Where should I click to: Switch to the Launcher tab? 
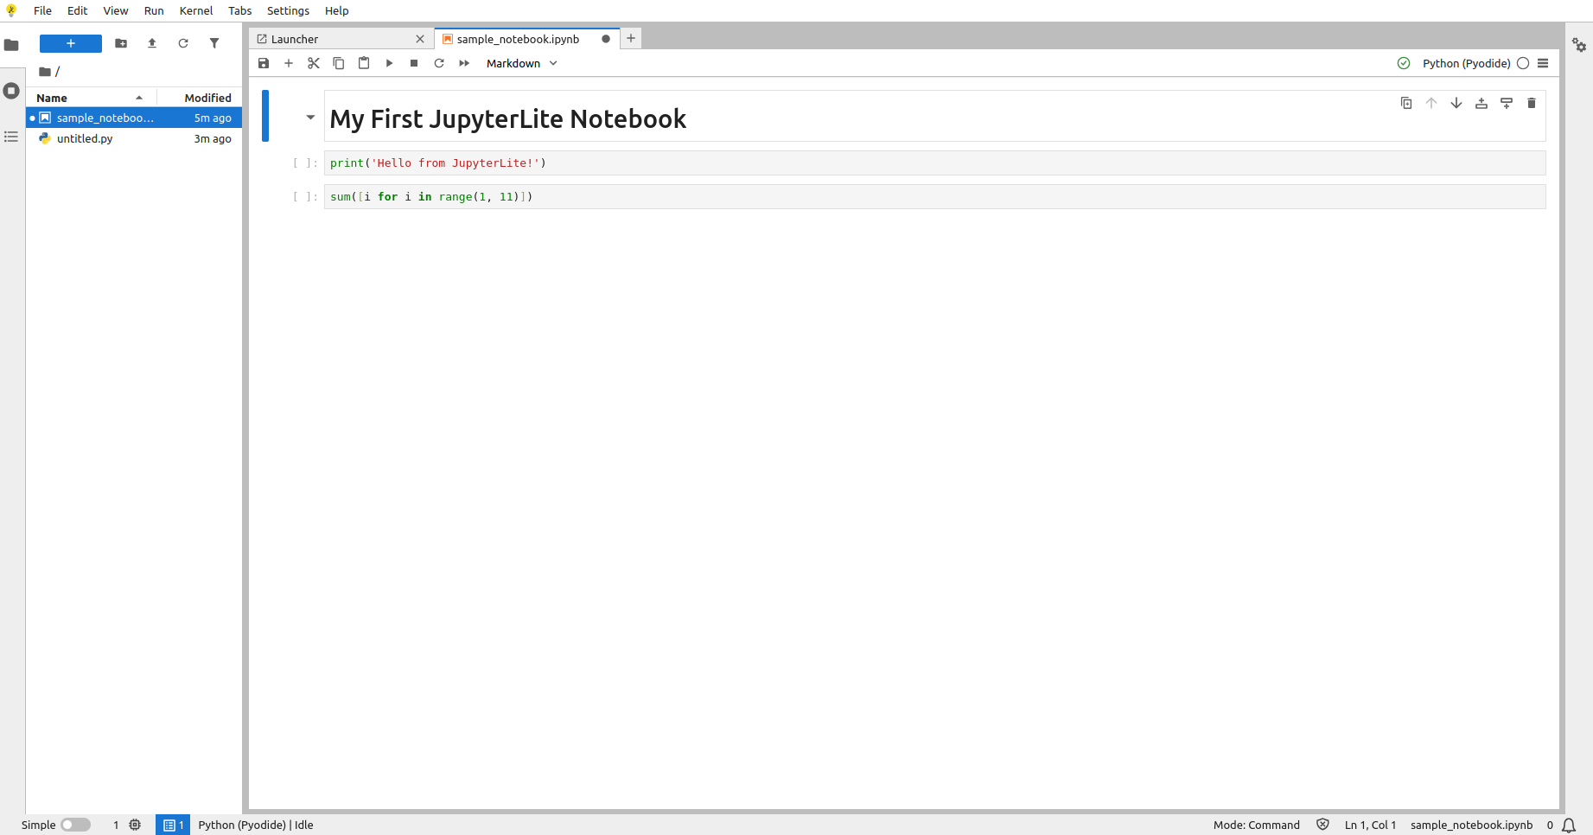pos(295,39)
